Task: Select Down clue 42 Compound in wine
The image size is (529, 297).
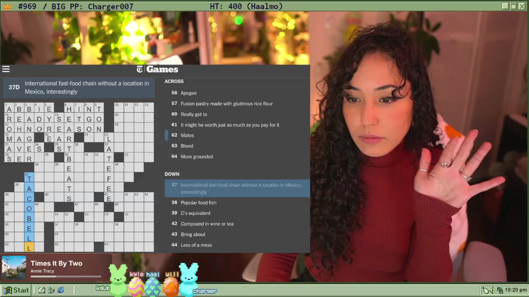Action: click(x=237, y=224)
